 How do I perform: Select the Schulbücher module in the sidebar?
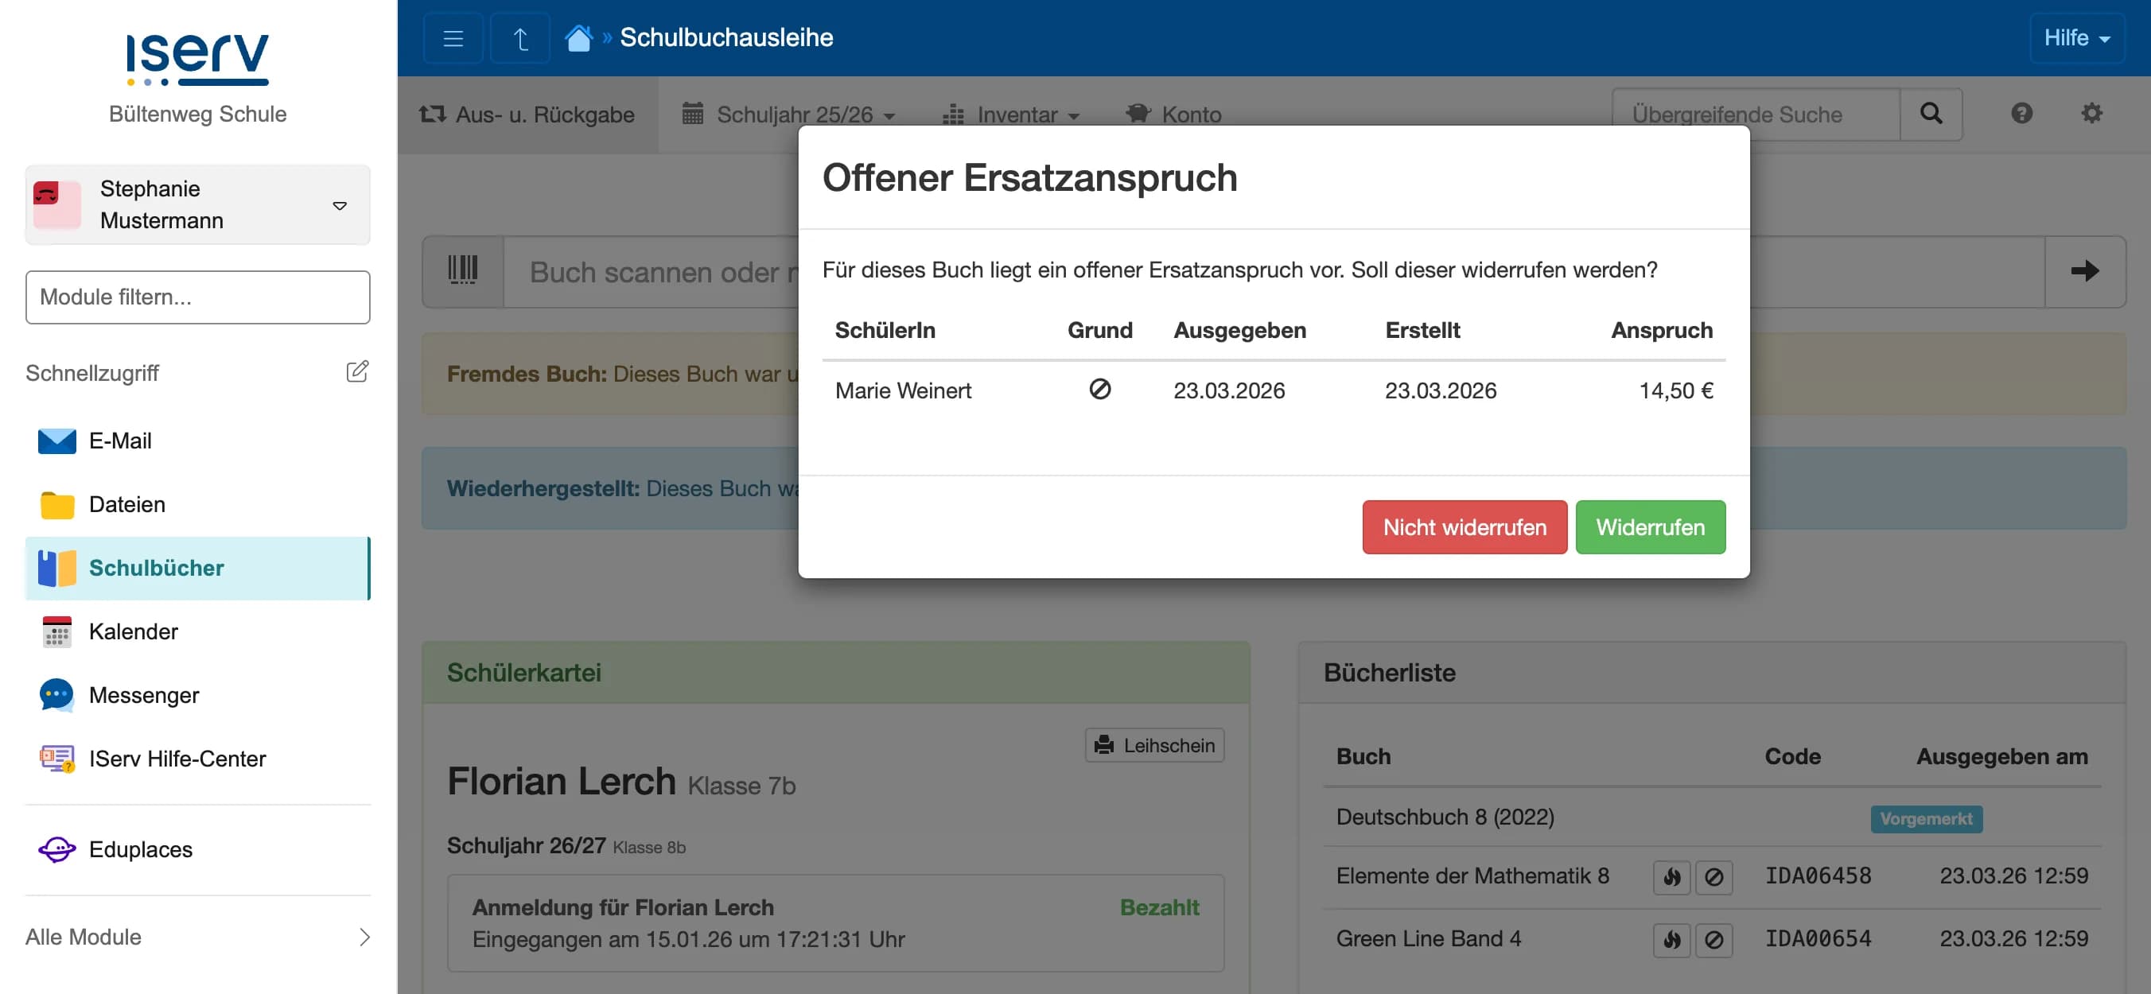coord(156,568)
